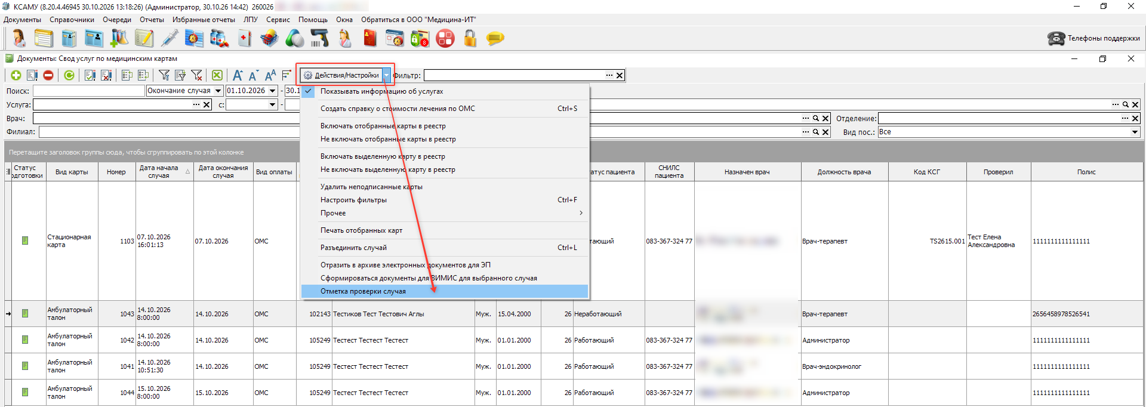Open the syringe icon in main toolbar
1146x407 pixels.
point(170,39)
